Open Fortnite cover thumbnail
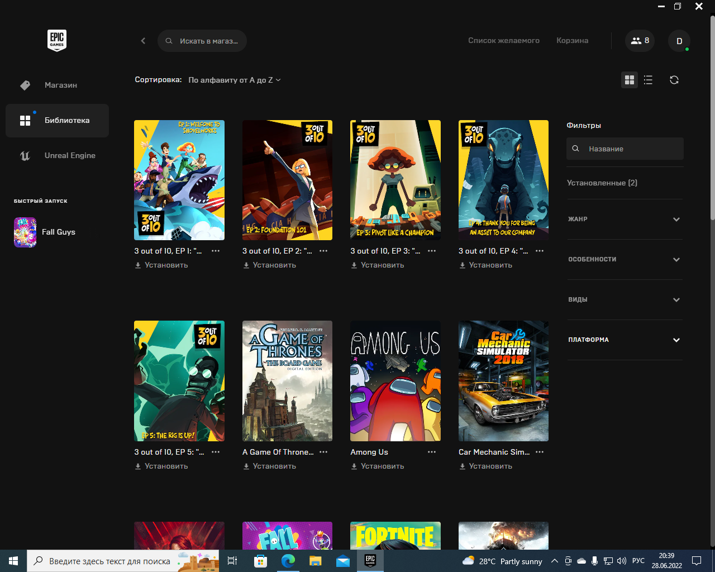This screenshot has width=715, height=572. coord(395,536)
